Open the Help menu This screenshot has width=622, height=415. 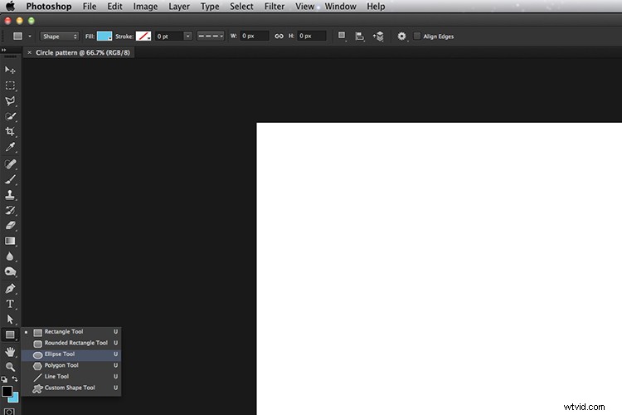pos(376,7)
